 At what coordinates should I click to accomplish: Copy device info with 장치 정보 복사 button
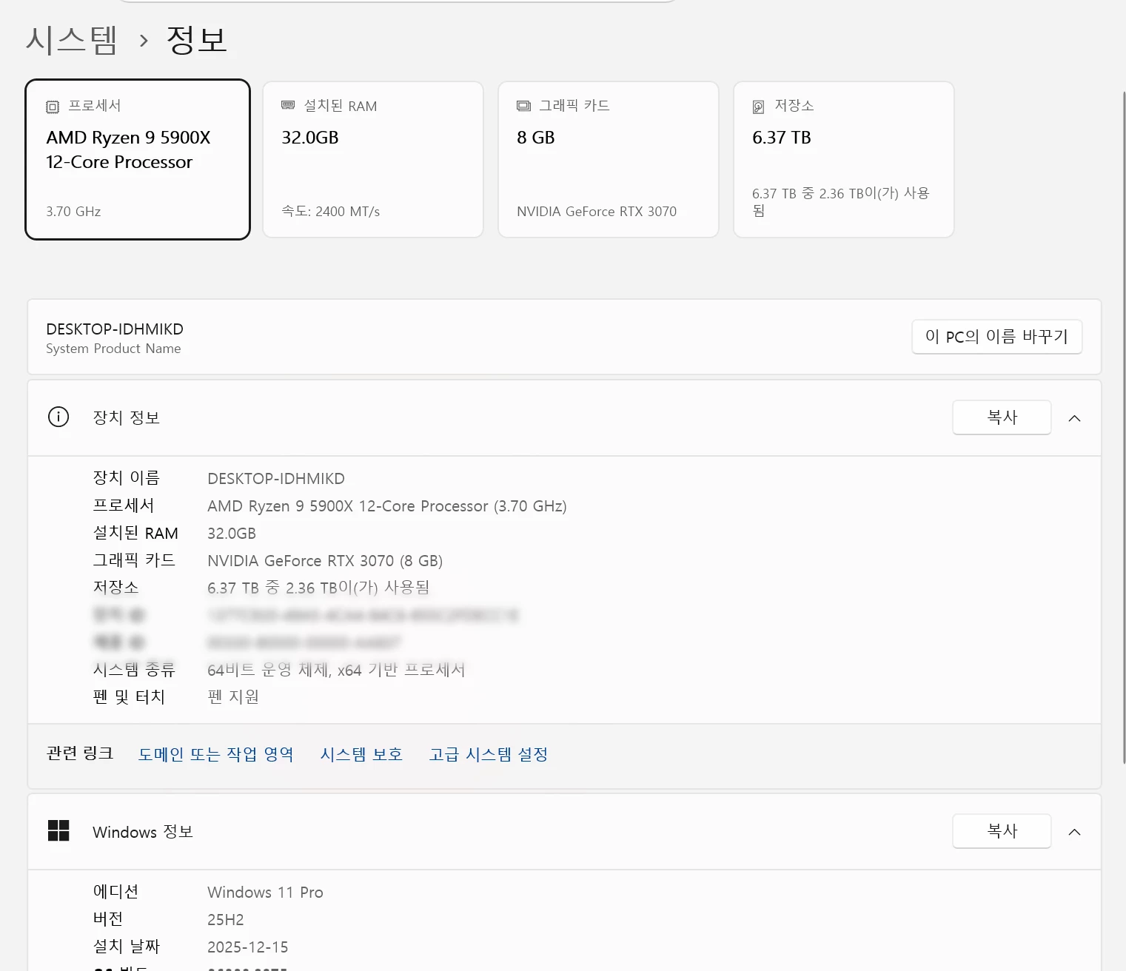(1002, 417)
